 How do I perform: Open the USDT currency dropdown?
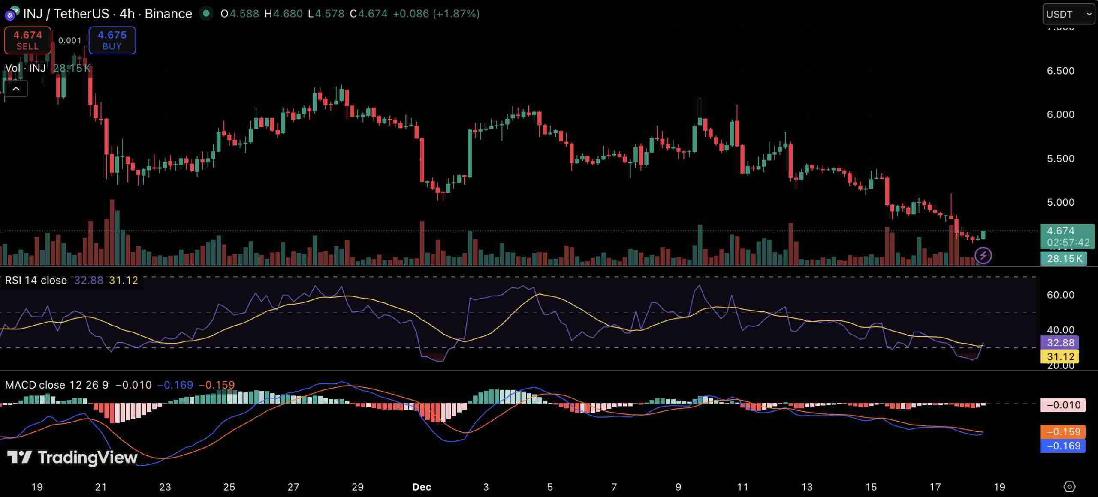coord(1068,14)
